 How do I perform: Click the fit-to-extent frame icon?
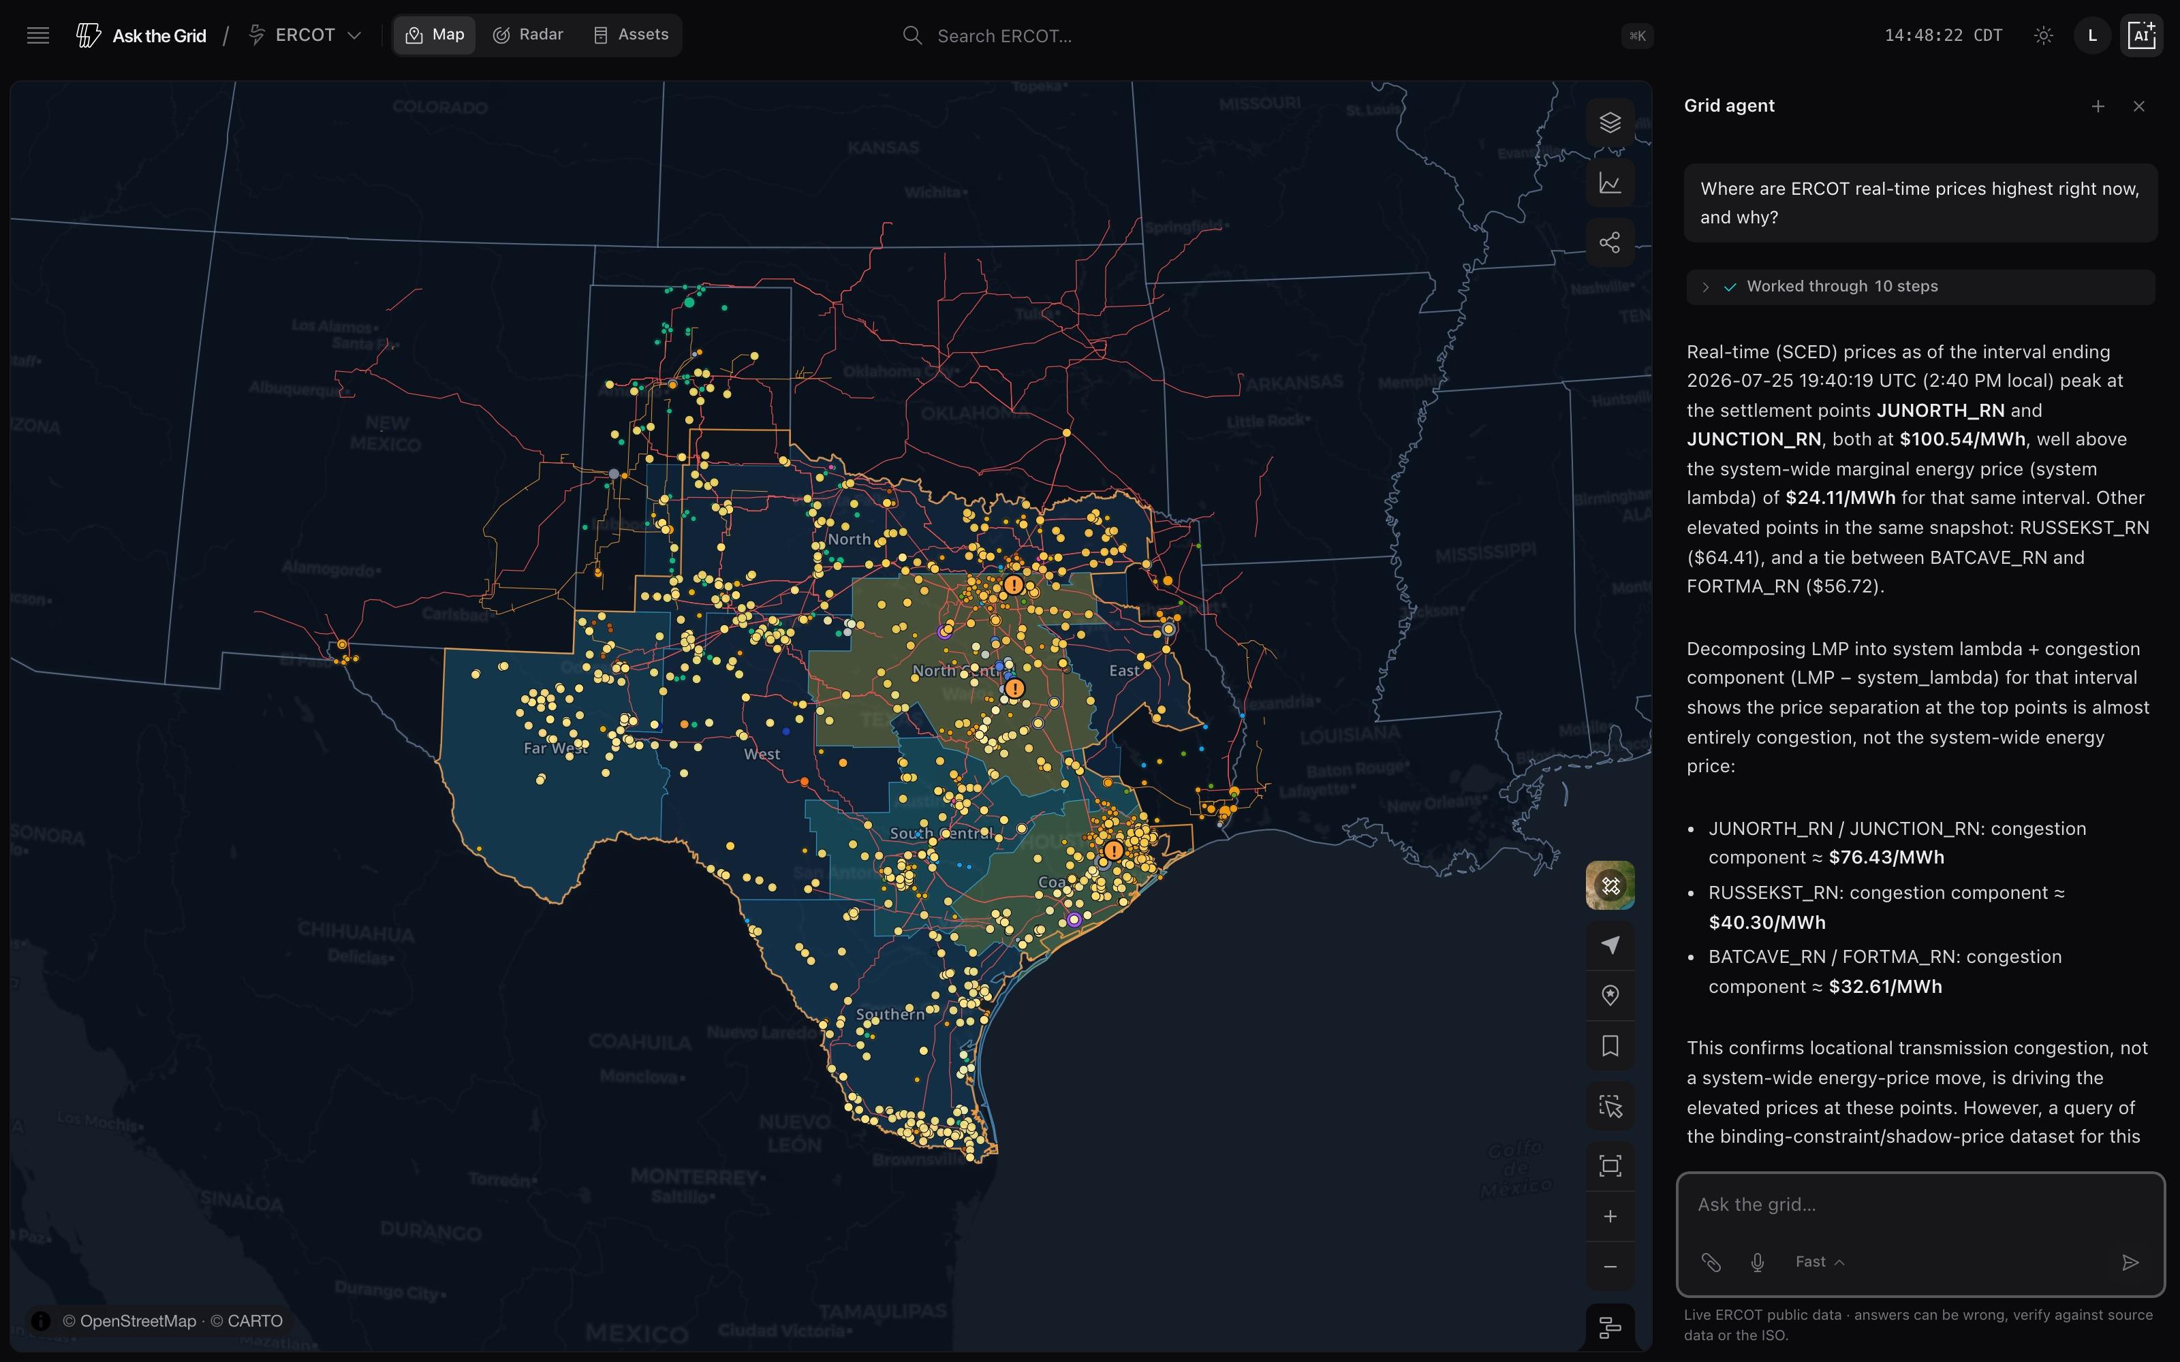coord(1610,1166)
